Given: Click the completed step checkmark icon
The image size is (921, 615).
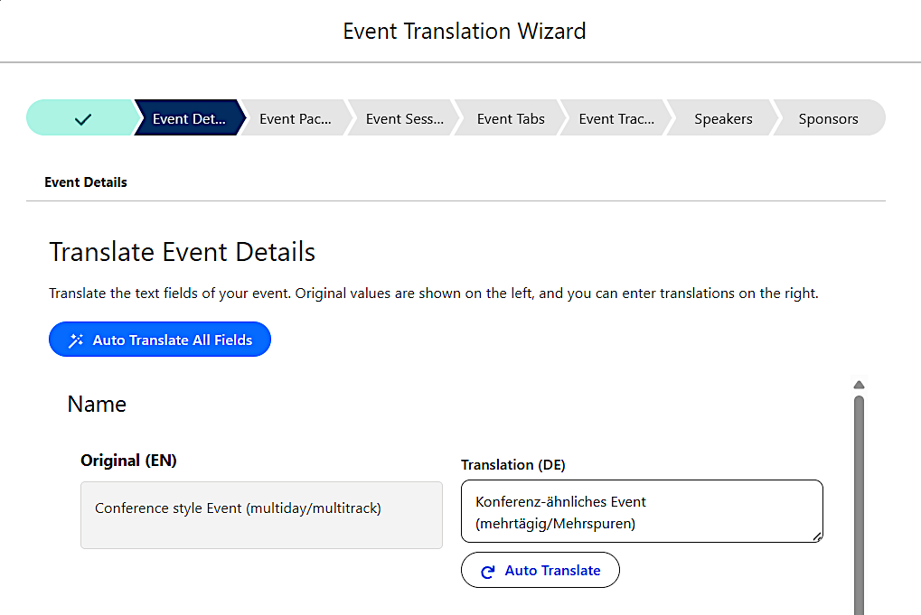Looking at the screenshot, I should 83,118.
